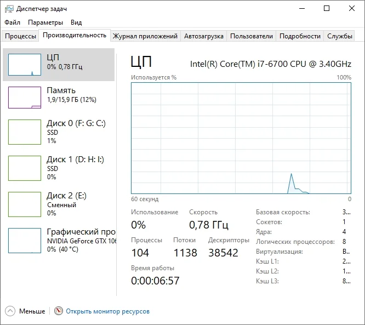365x325 pixels.
Task: Select the Производительность tab
Action: tap(75, 36)
